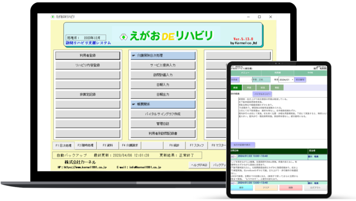The image size is (356, 201).
Task: Tap the 保存 button on the tablet
Action: click(242, 188)
